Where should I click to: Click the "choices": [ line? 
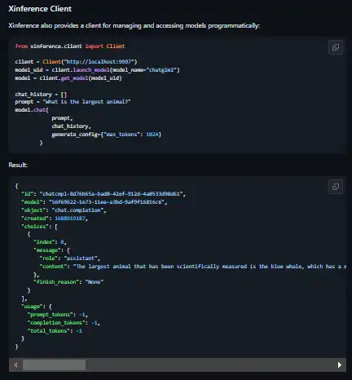[x=39, y=227]
